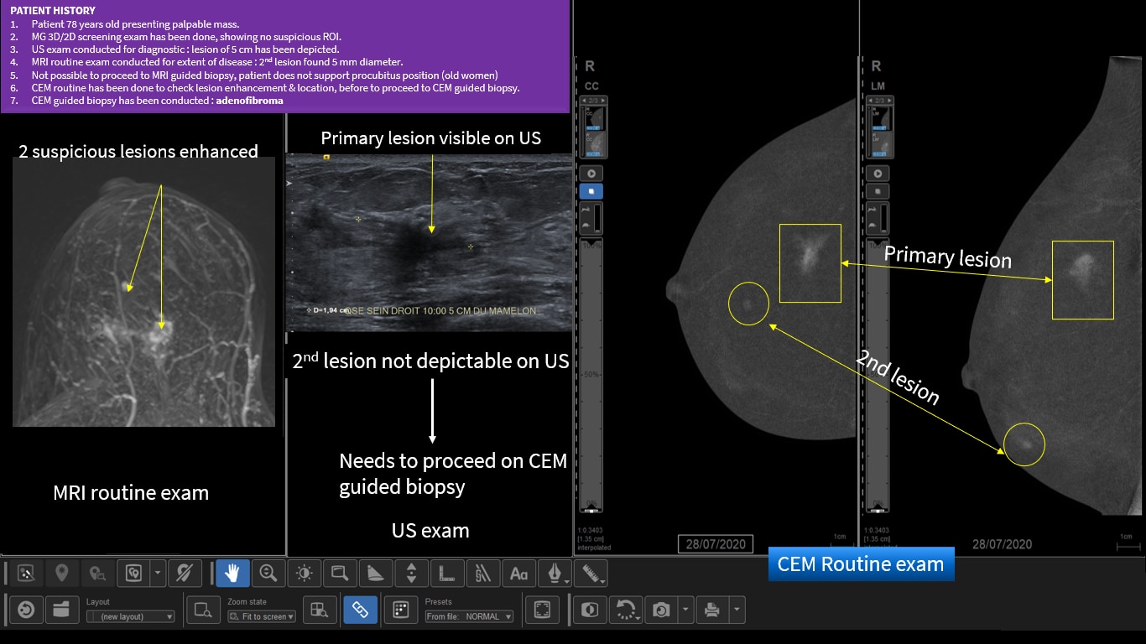
Task: Open the Presets From file NORMAL dropdown
Action: coord(469,616)
